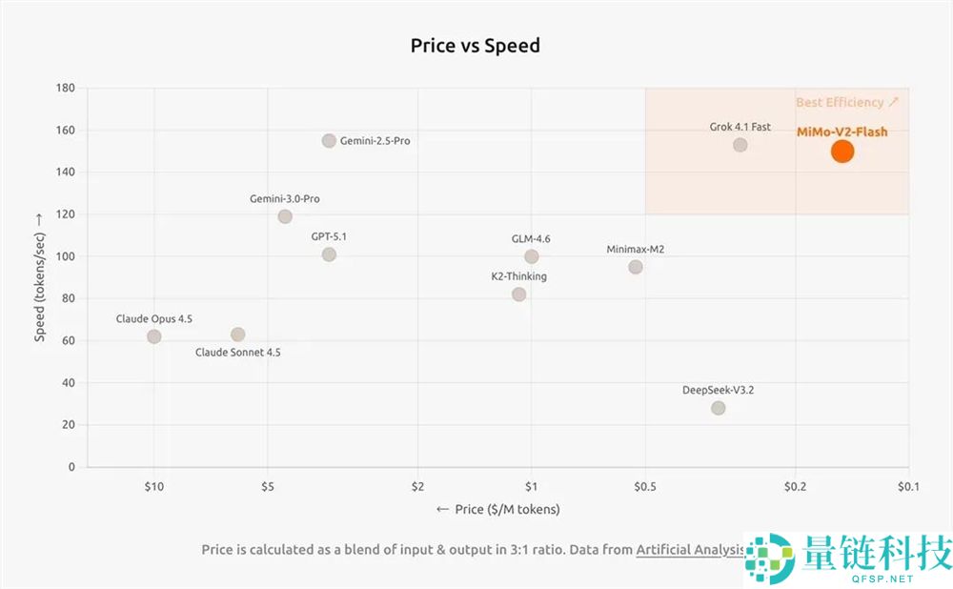This screenshot has height=589, width=953.
Task: Click the orange MiMo-V2-Flash data point
Action: (841, 151)
